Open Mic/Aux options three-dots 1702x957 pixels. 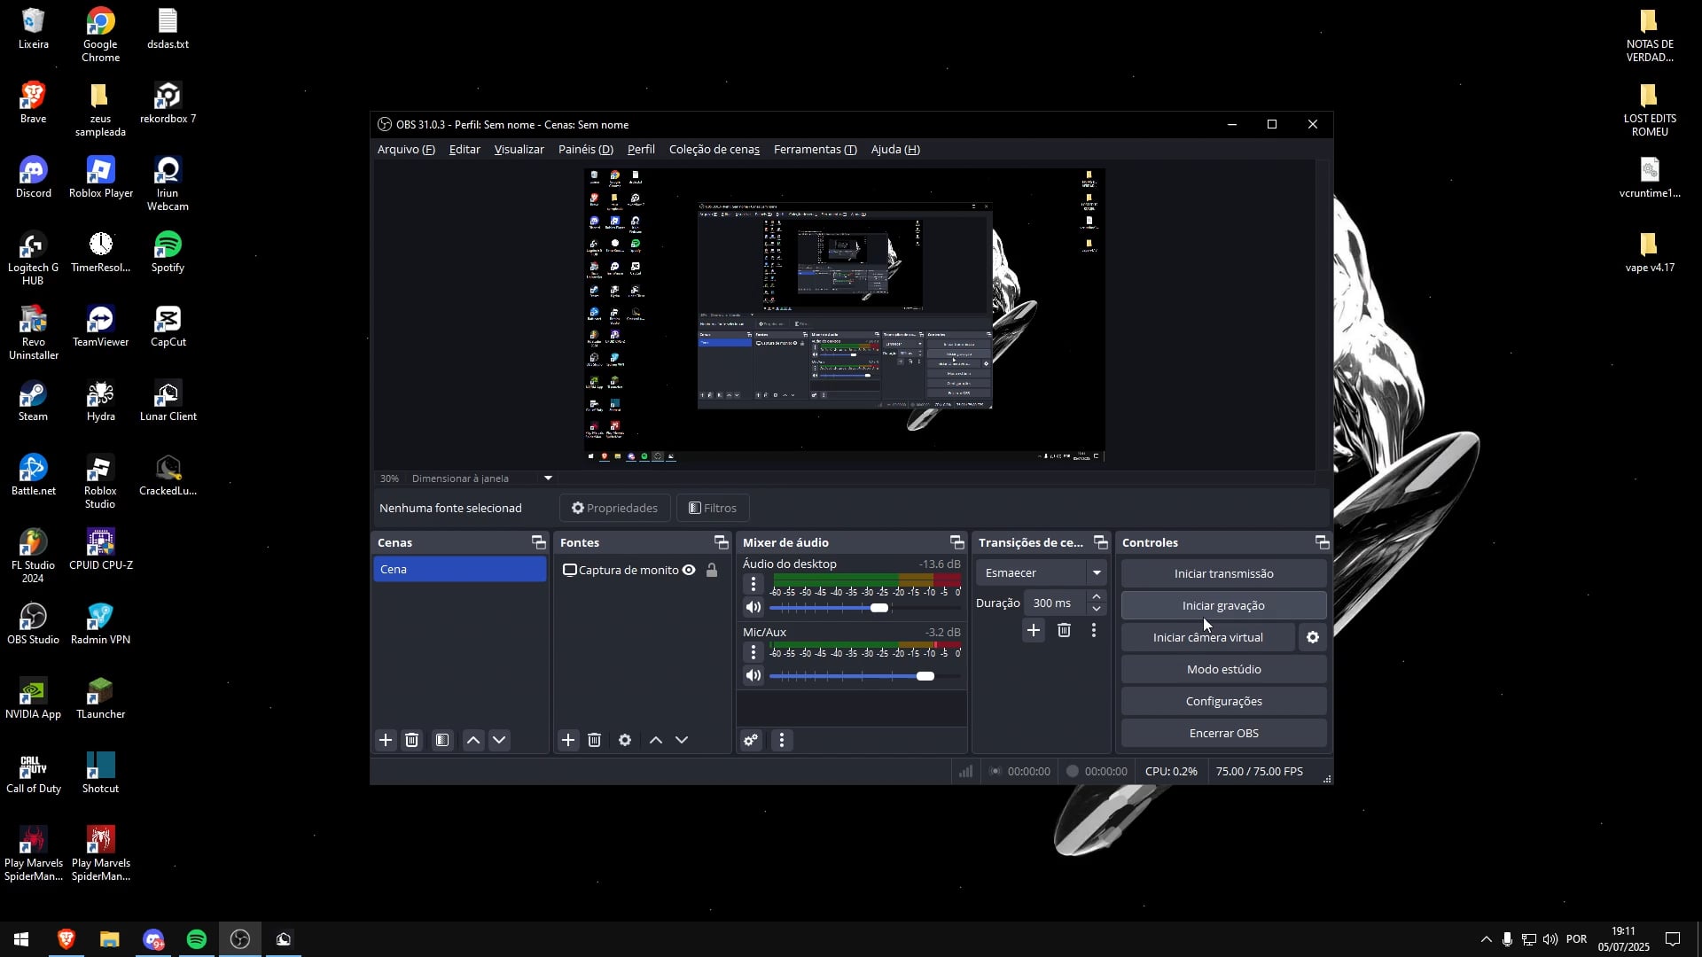coord(753,652)
